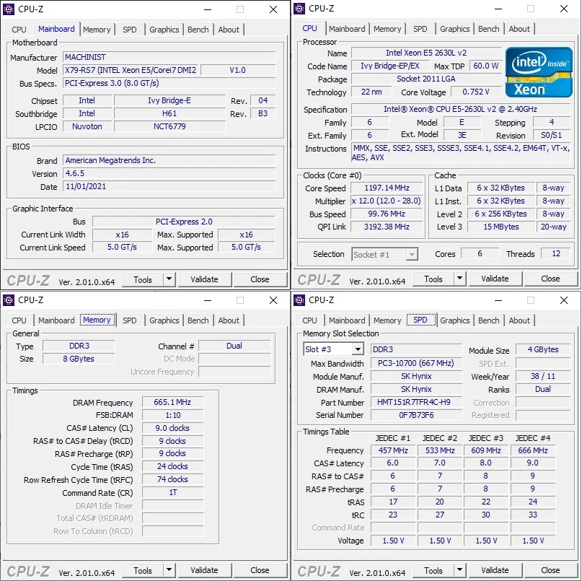Switch to Mainboard tab in SPD window
Screen dimensions: 582x581
[347, 320]
